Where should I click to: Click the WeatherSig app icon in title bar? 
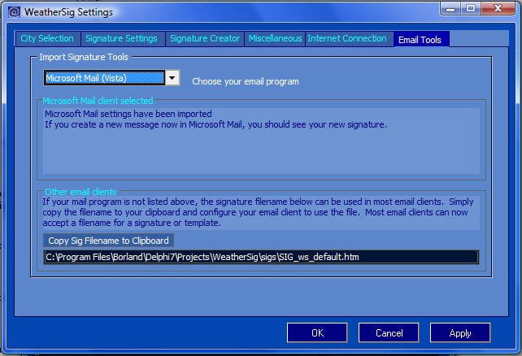coord(11,12)
